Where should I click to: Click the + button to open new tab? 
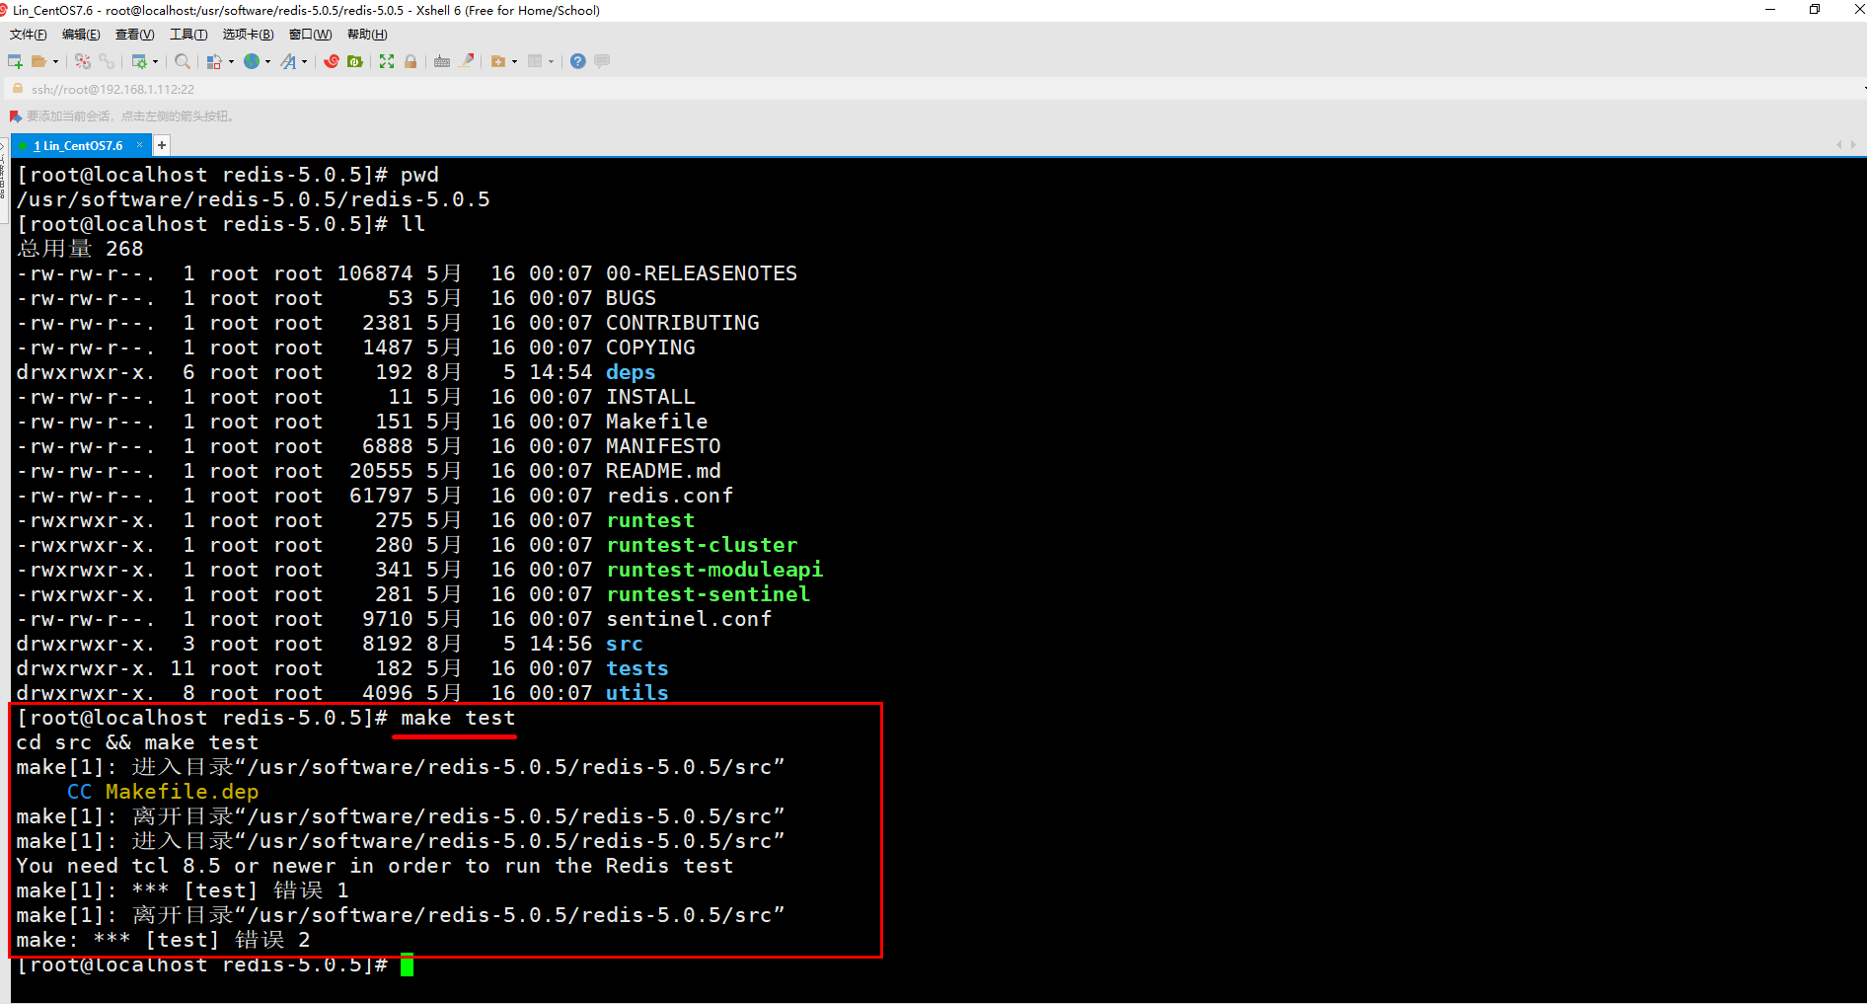click(x=161, y=145)
